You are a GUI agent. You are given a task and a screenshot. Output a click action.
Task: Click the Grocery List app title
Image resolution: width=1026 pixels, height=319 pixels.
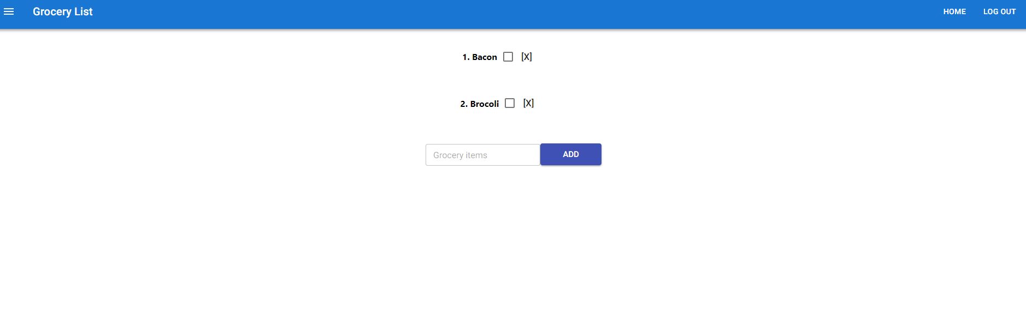point(63,11)
